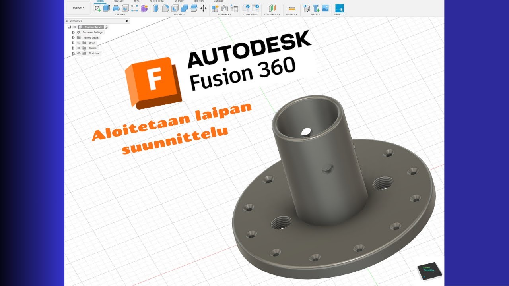The width and height of the screenshot is (509, 286).
Task: Click the Select tool cursor icon
Action: pyautogui.click(x=339, y=8)
